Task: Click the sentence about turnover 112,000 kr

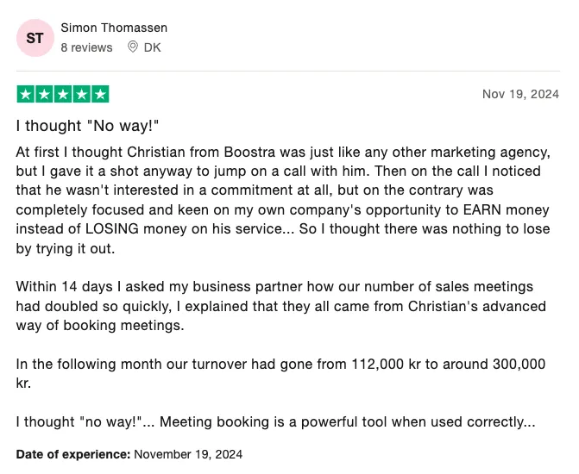Action: pyautogui.click(x=280, y=373)
